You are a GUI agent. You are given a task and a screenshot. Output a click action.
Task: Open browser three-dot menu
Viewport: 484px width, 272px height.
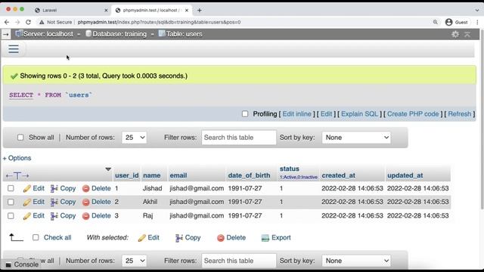click(477, 22)
